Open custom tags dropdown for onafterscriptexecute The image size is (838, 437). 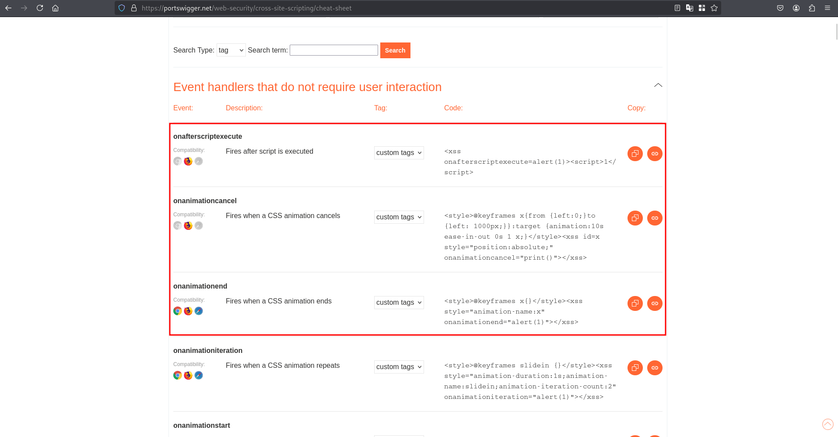tap(399, 153)
